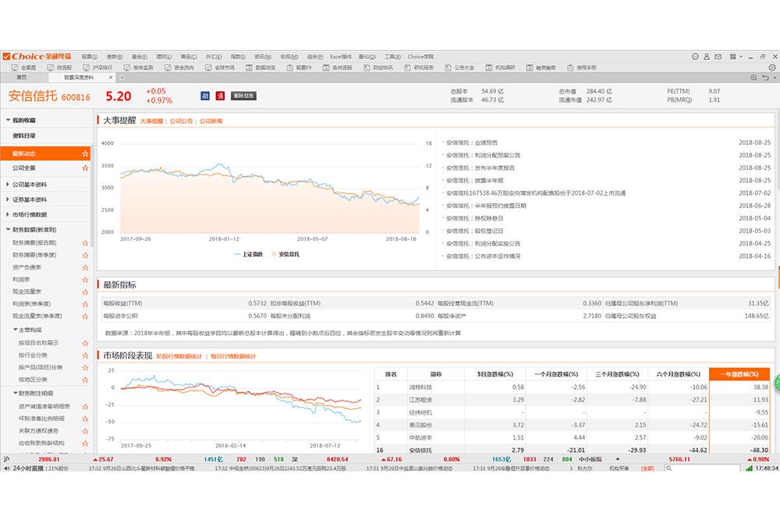Switch to the 首页 tab
780x519 pixels.
tap(22, 78)
